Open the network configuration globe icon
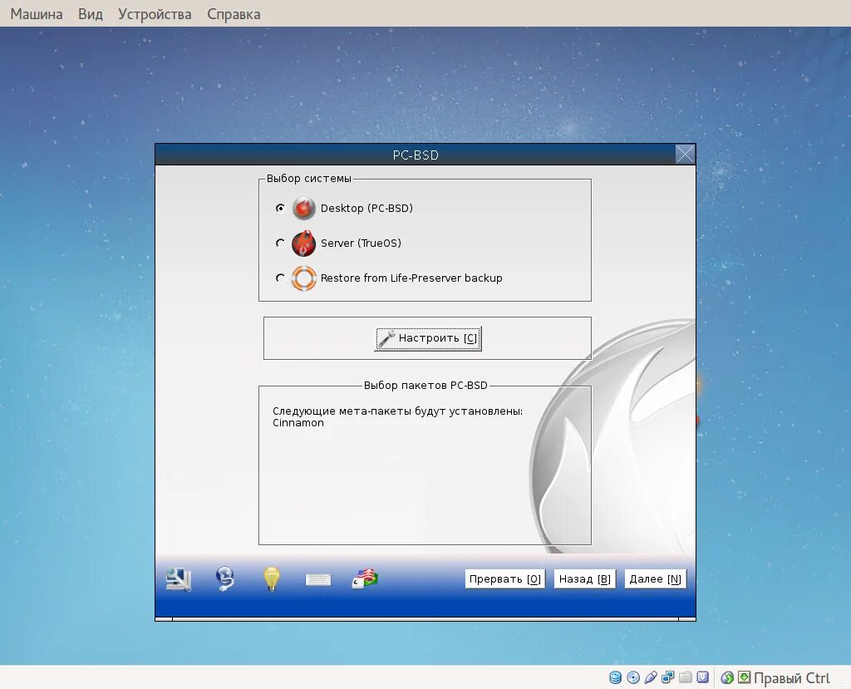Screen dimensions: 851x689 (224, 578)
